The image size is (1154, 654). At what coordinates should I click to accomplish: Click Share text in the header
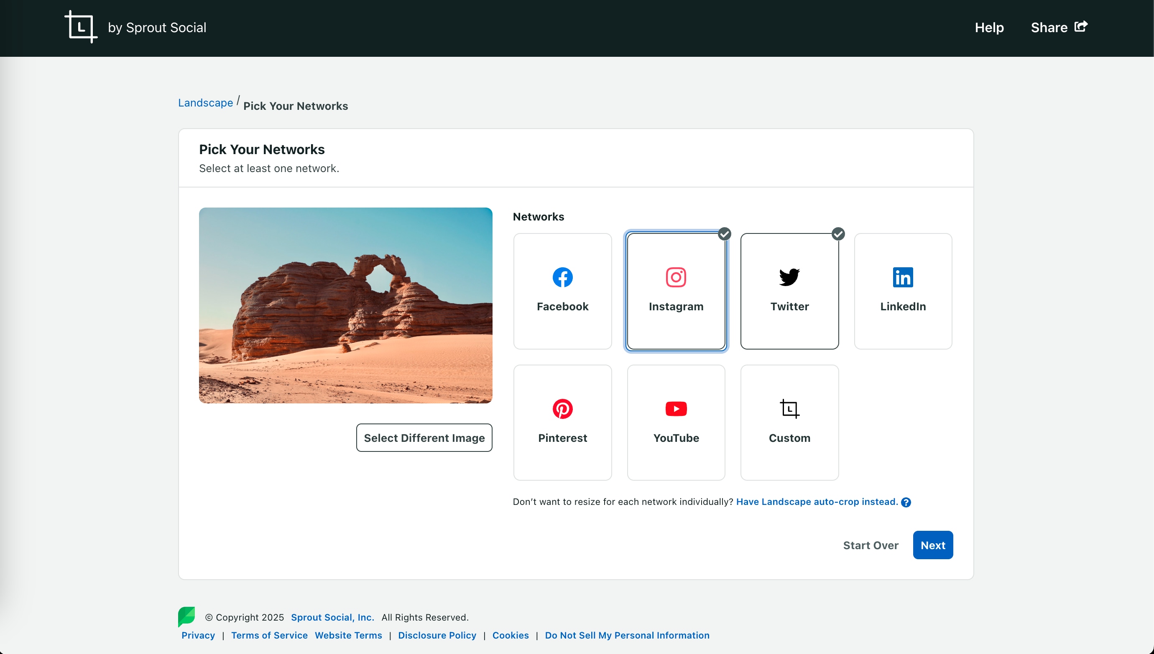coord(1049,28)
